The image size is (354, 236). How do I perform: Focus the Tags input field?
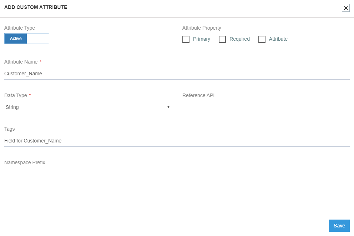point(143,141)
